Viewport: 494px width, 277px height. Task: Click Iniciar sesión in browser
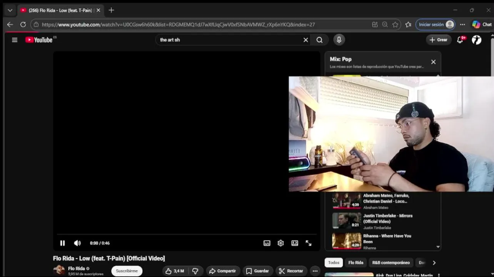[x=436, y=24]
